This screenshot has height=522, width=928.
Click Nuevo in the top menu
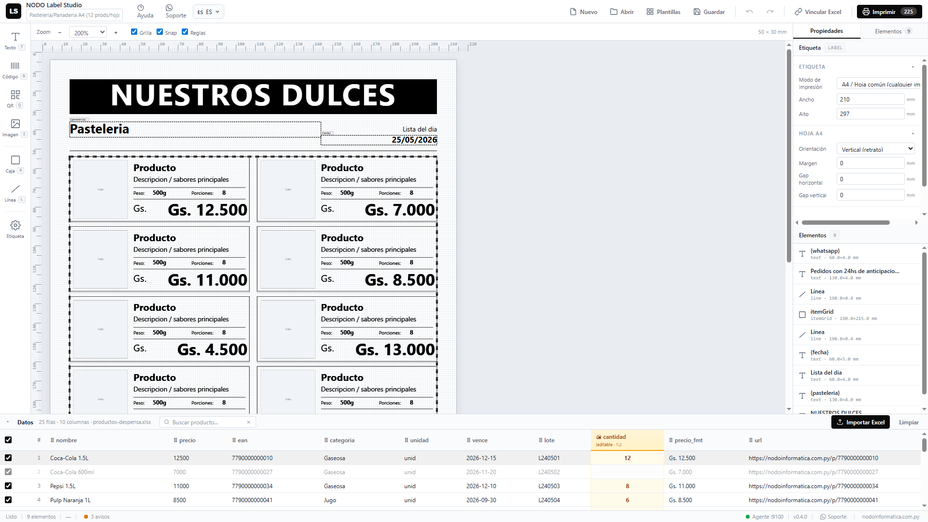tap(584, 12)
